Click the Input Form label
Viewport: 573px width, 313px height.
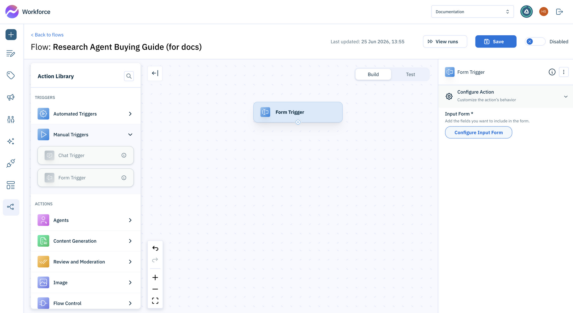tap(459, 114)
